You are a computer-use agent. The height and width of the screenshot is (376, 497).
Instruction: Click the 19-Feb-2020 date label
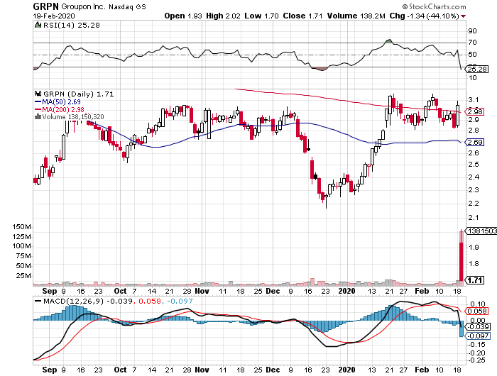click(54, 16)
